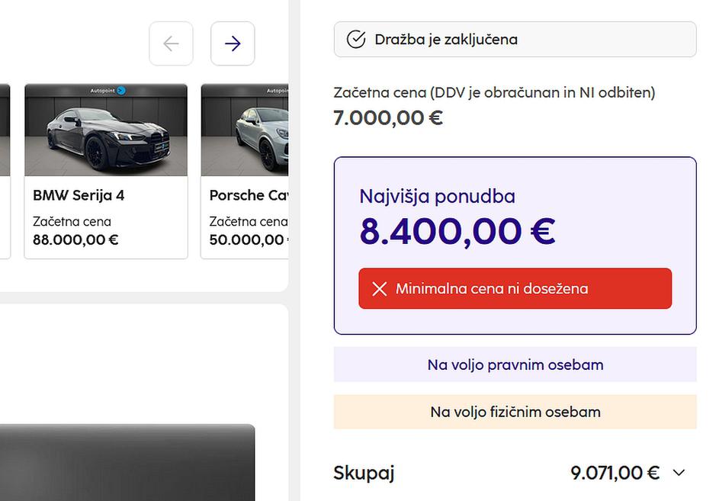Screen dimensions: 719x501
Task: Click the 9.071,00 € total amount
Action: point(615,473)
